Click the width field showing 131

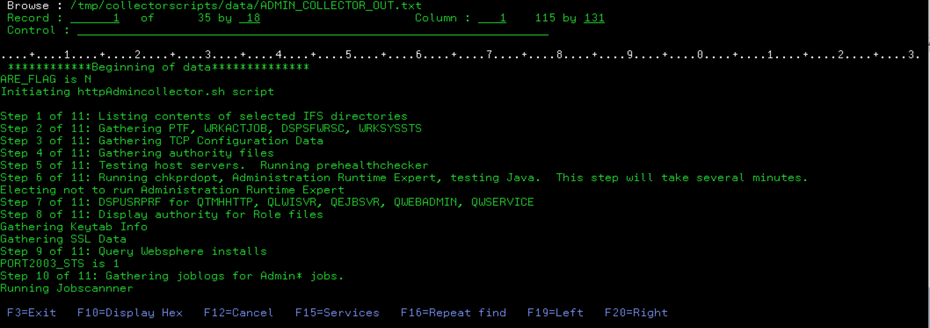[594, 18]
